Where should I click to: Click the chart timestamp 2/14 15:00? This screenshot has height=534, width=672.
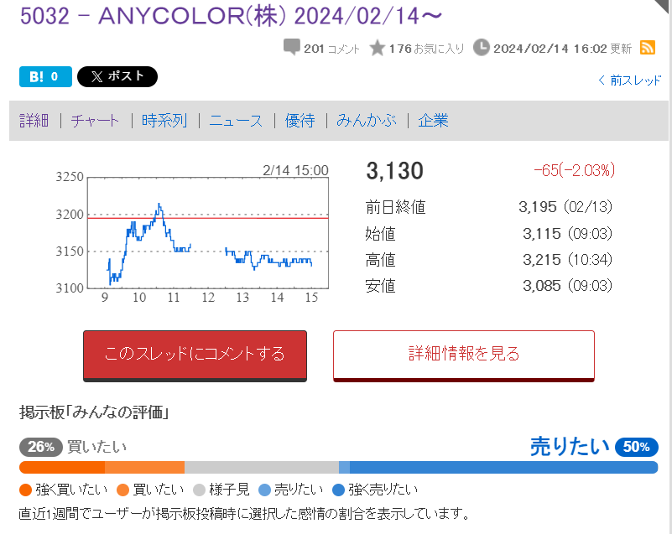pos(295,170)
